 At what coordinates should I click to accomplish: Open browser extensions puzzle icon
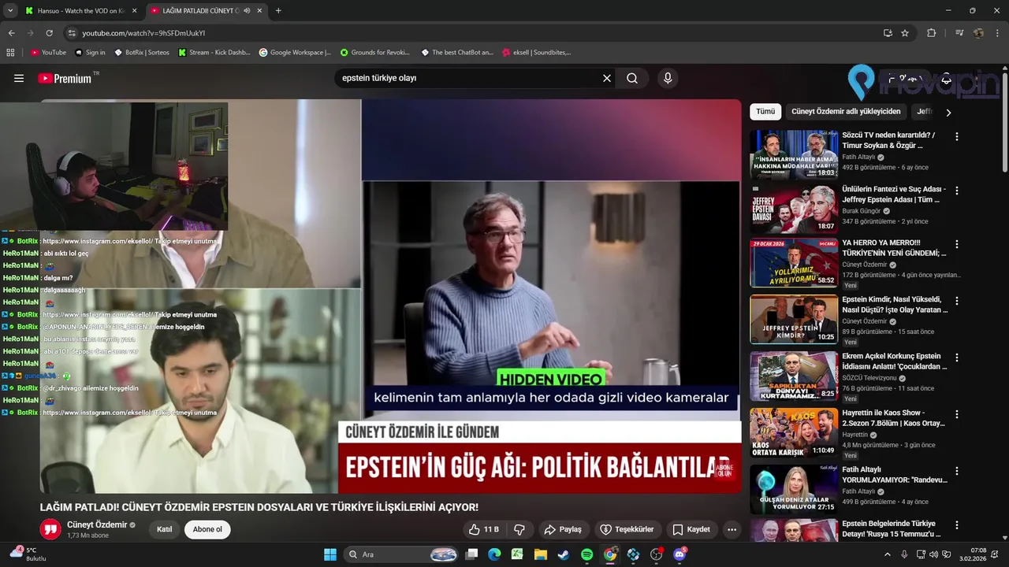coord(932,33)
